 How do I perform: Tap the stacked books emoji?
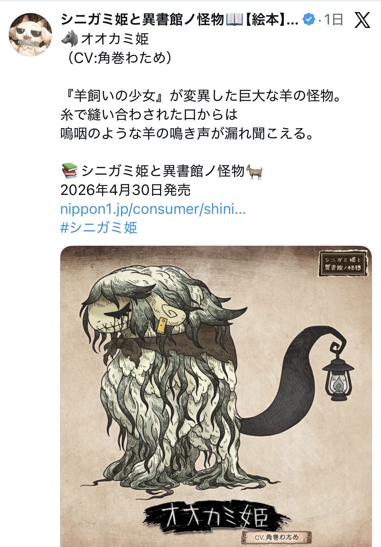pyautogui.click(x=69, y=171)
